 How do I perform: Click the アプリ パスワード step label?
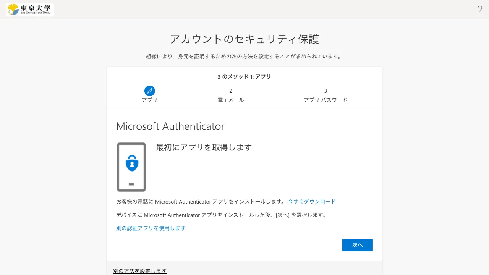coord(325,100)
